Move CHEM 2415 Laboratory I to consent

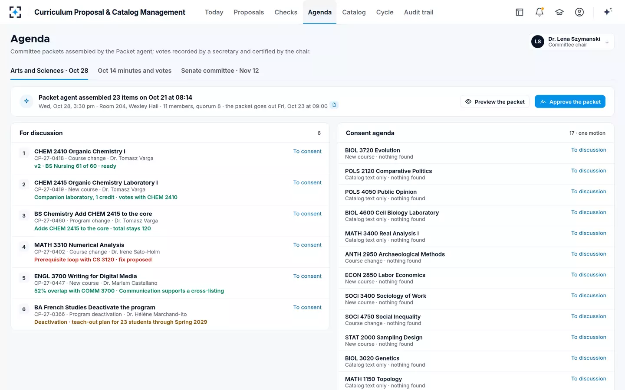click(307, 182)
